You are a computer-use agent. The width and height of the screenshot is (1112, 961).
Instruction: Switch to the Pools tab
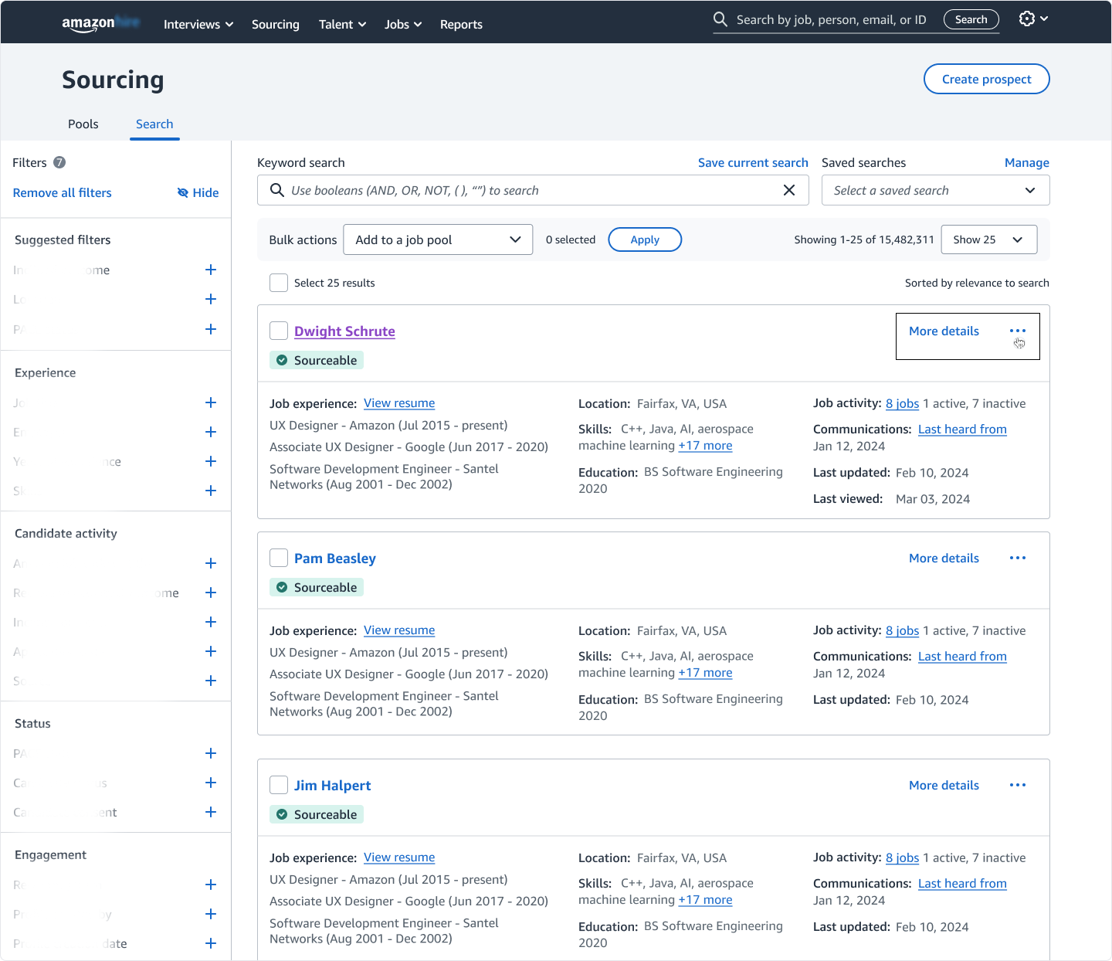click(83, 124)
